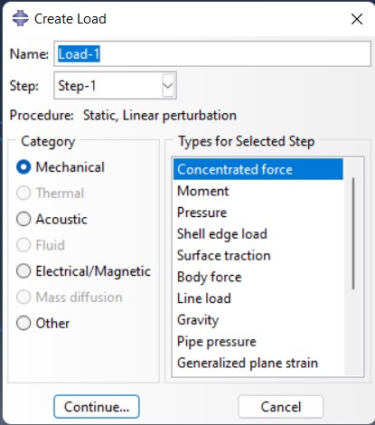Select Pipe pressure in the list

(258, 342)
